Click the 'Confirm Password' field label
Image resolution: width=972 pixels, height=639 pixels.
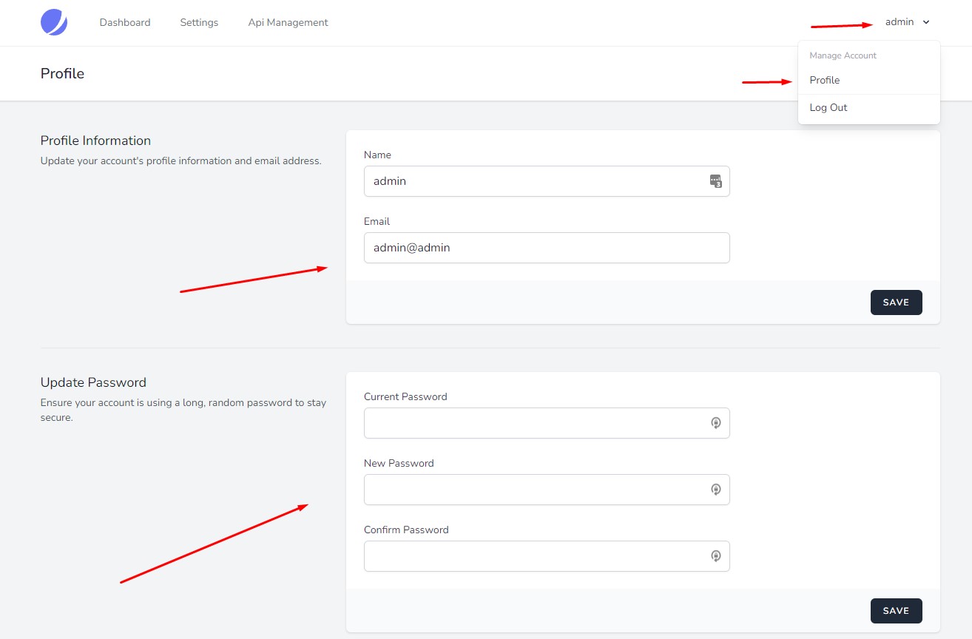coord(406,530)
